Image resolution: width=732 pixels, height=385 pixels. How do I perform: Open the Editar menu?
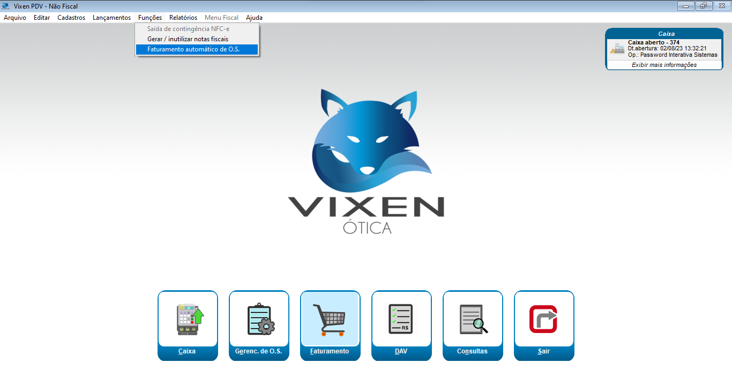tap(42, 18)
